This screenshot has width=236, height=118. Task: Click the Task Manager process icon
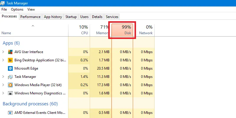click(10, 77)
